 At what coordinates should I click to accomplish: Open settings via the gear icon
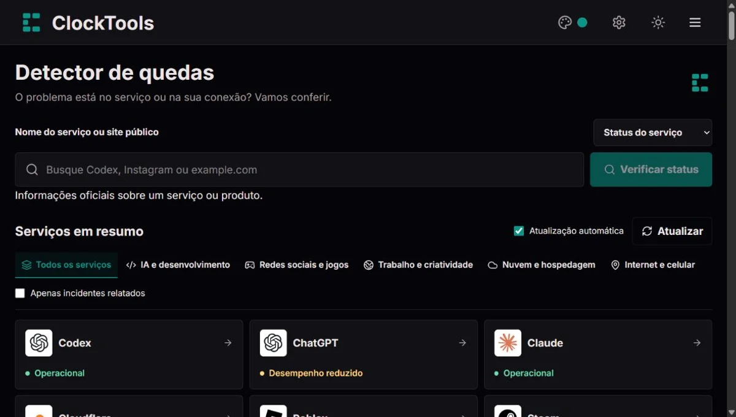coord(619,23)
